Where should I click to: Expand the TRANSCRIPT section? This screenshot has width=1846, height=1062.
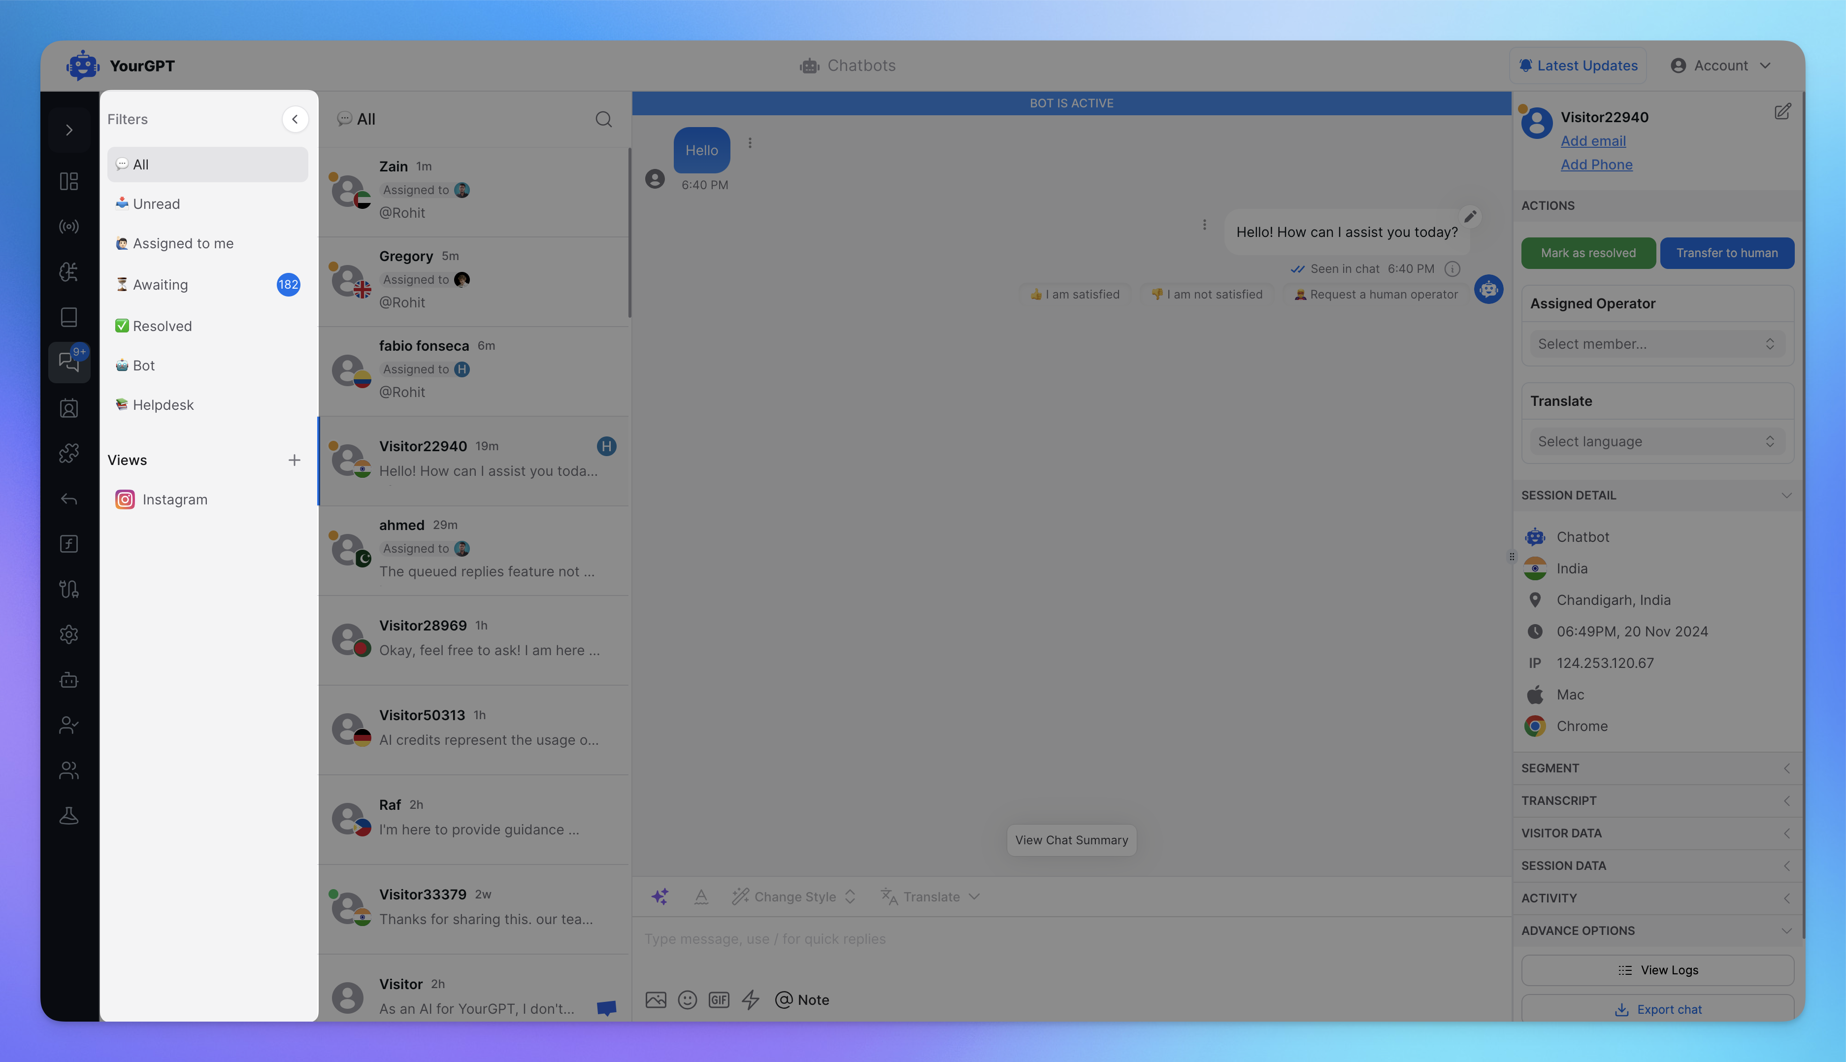tap(1657, 800)
